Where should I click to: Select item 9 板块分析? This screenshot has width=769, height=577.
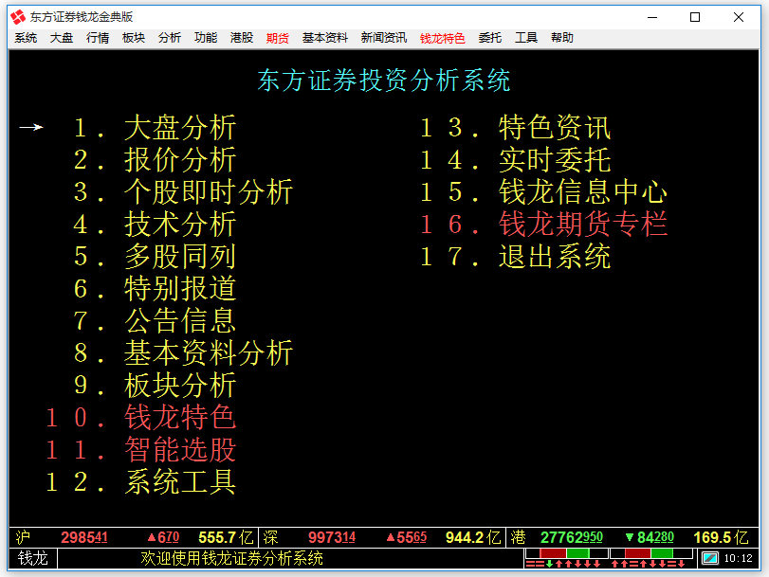pyautogui.click(x=155, y=385)
